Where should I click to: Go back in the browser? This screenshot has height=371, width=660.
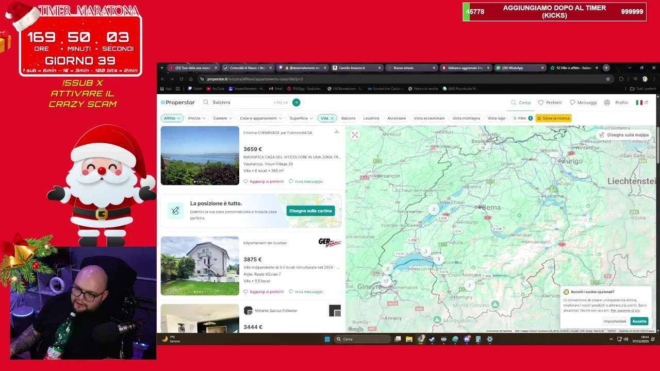(162, 79)
